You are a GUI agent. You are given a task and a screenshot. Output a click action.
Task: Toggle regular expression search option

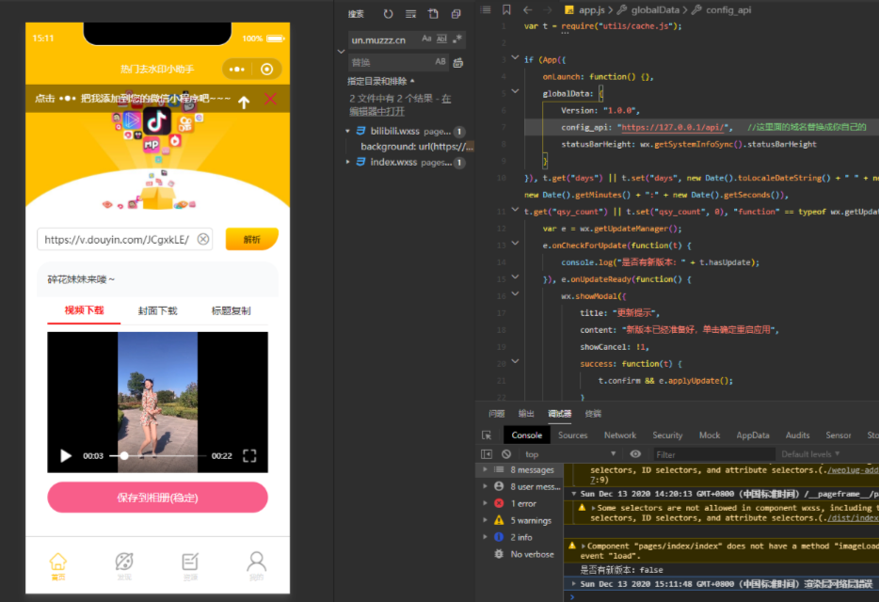click(x=457, y=39)
